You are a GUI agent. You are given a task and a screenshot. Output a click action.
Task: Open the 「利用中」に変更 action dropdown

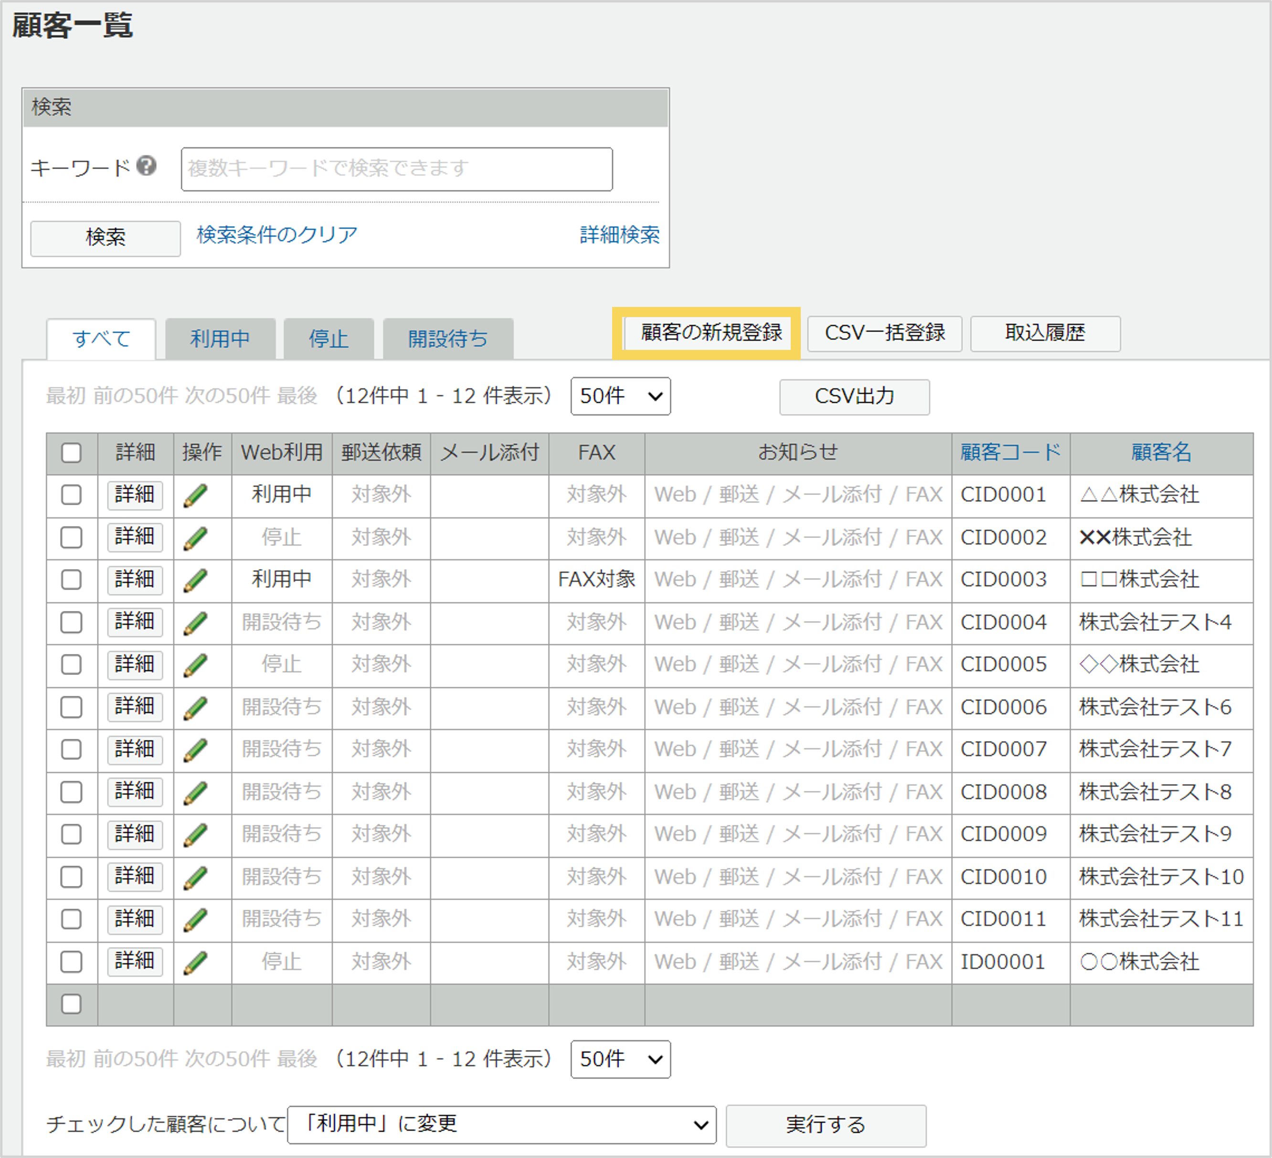point(502,1124)
